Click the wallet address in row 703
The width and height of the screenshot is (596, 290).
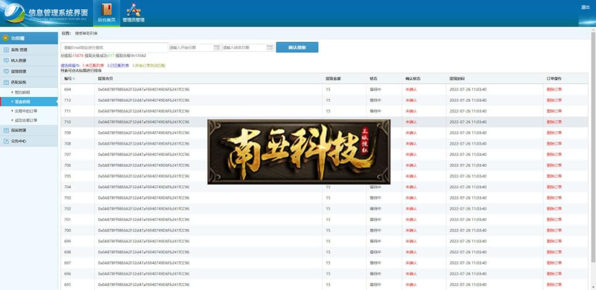tap(144, 198)
